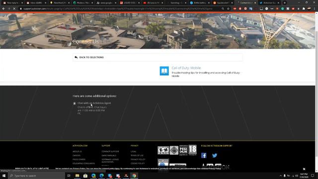Click the Back to Selections arrow icon
The height and width of the screenshot is (179, 318).
click(x=76, y=58)
